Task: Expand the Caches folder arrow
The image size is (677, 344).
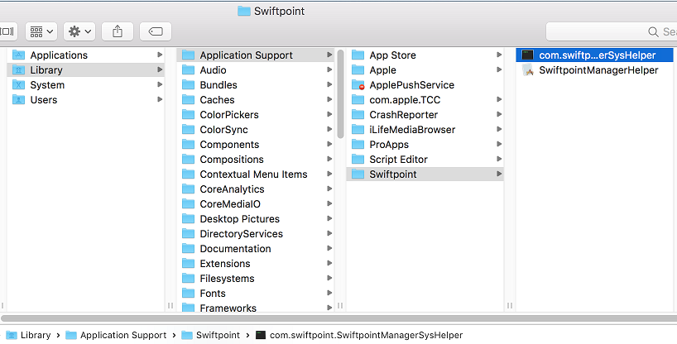Action: pyautogui.click(x=329, y=100)
